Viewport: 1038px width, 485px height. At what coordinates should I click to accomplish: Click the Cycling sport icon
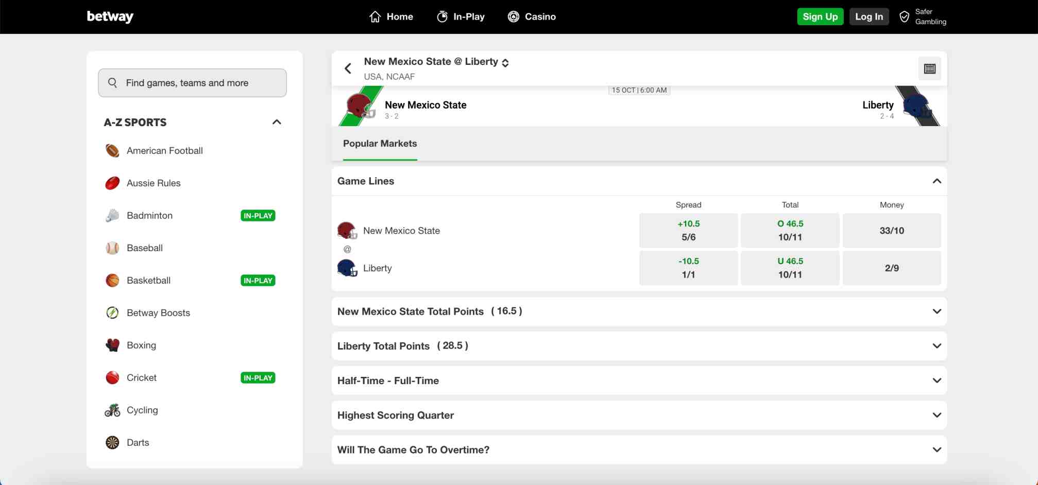112,410
